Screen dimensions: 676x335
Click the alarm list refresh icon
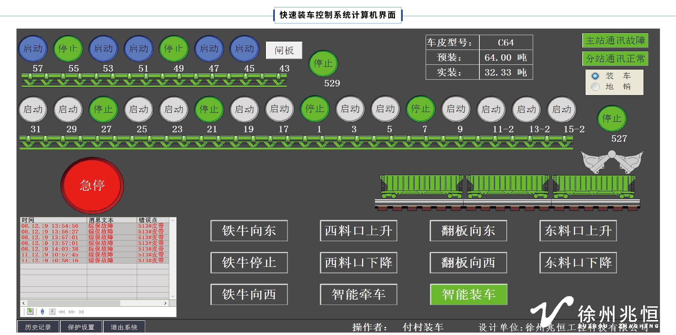coord(30,312)
